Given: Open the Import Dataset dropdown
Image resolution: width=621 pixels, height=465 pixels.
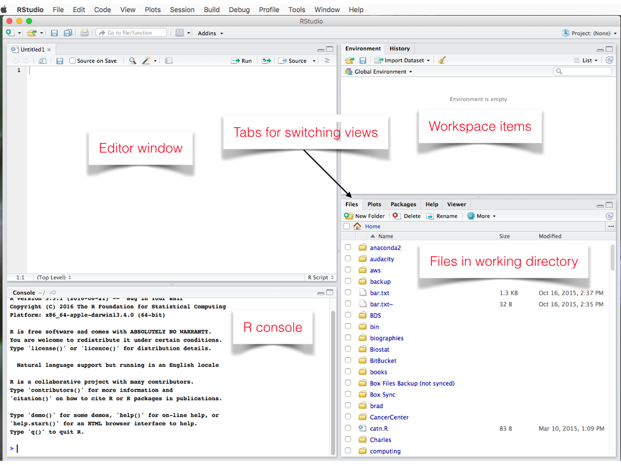Looking at the screenshot, I should point(403,61).
